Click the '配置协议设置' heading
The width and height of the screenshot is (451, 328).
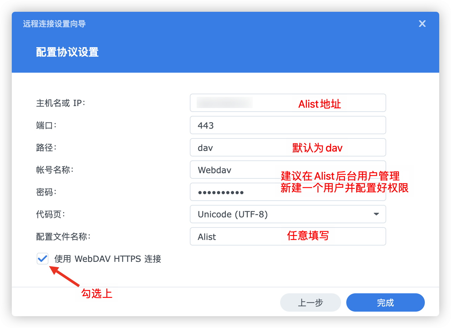(x=67, y=52)
